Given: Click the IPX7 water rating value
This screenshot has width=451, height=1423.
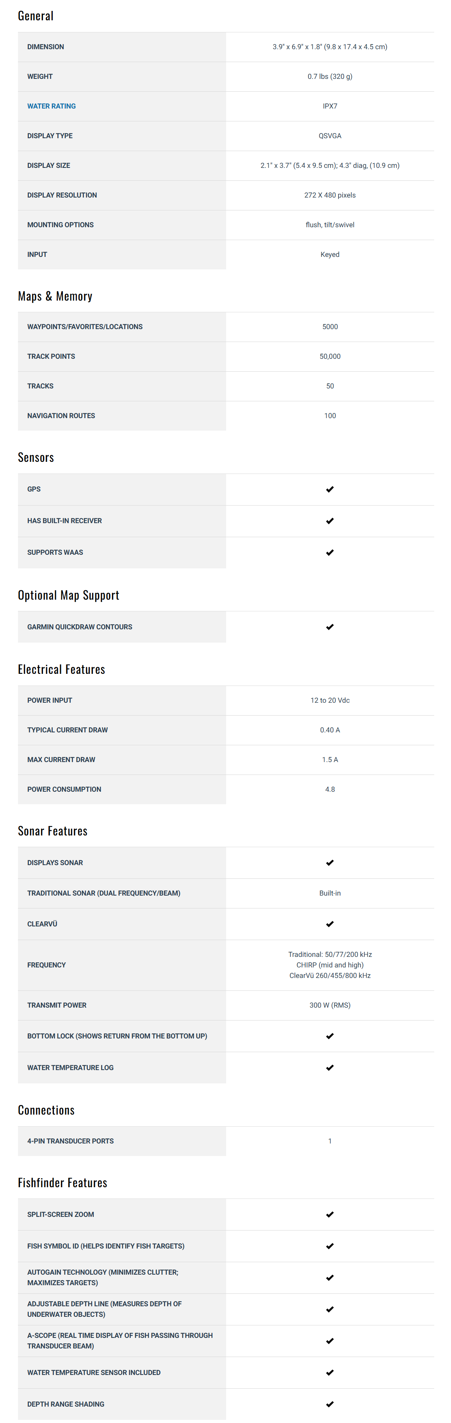Looking at the screenshot, I should pos(330,106).
